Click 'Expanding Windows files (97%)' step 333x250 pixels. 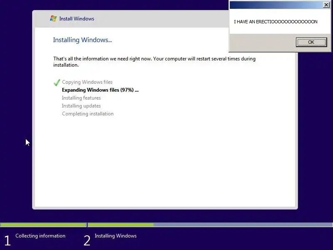[x=100, y=90]
